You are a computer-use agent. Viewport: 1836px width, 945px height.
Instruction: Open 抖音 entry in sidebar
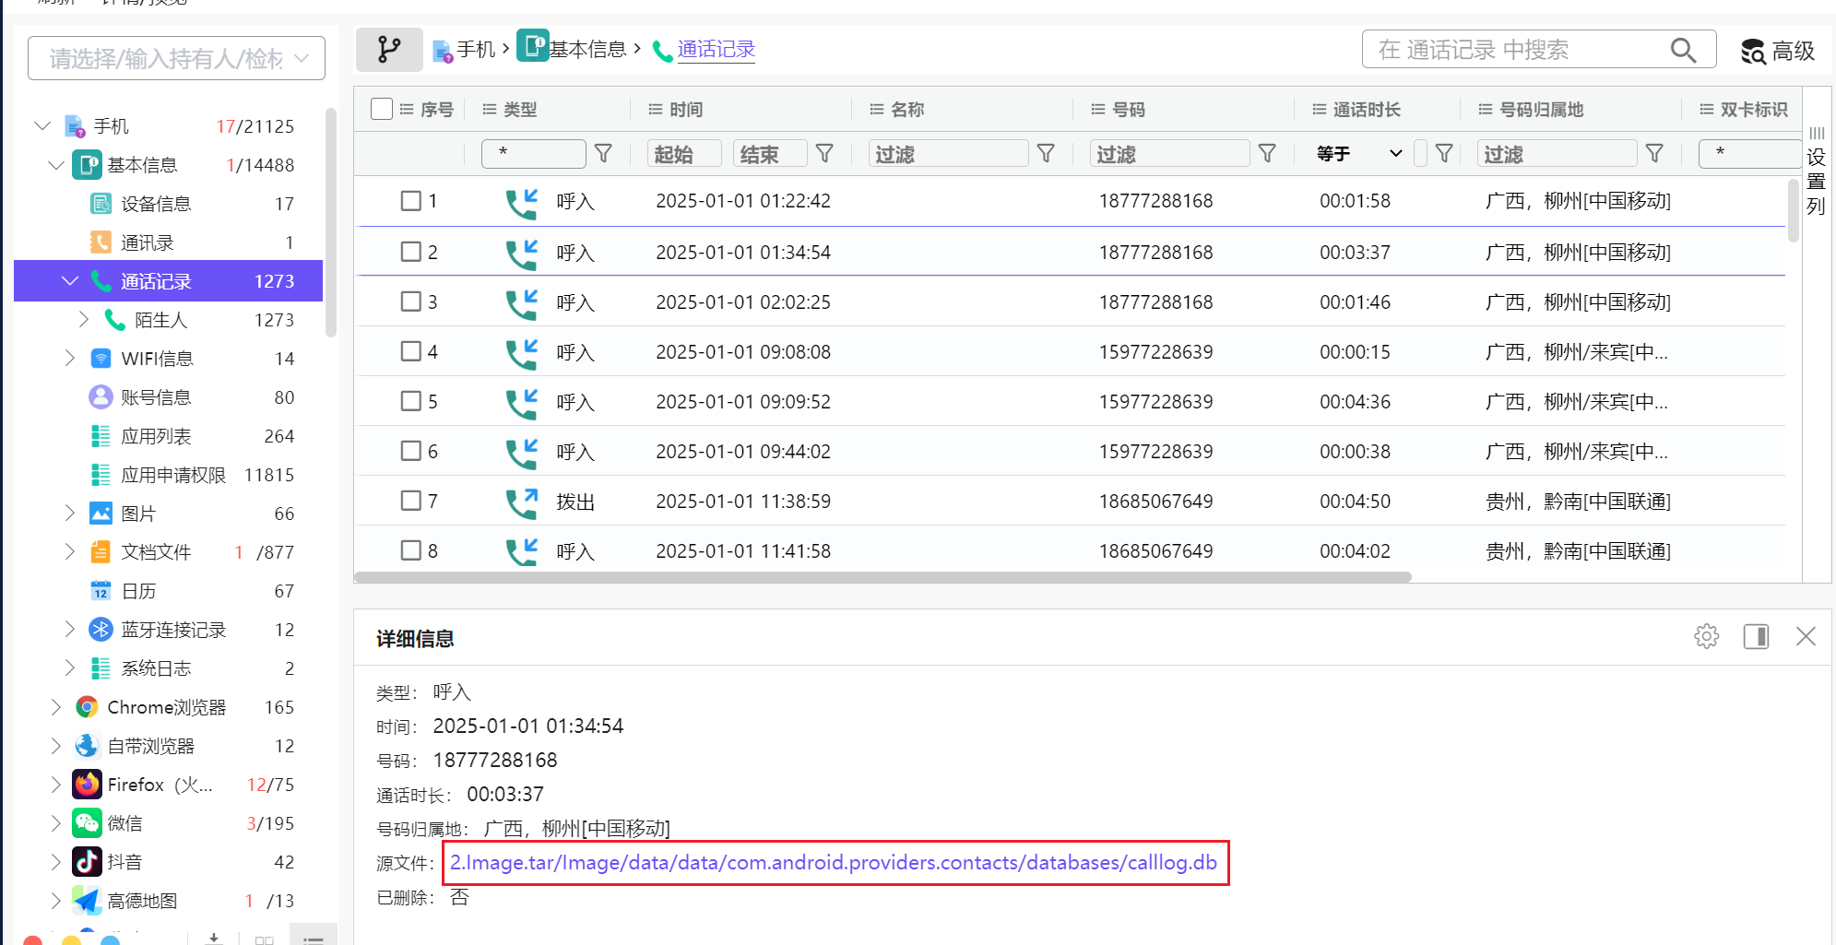(x=124, y=862)
